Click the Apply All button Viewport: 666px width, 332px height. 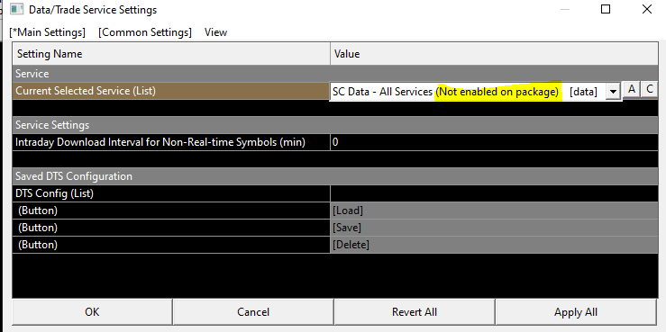click(x=576, y=312)
